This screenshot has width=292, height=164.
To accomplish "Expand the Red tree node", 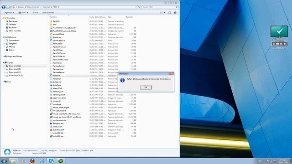I will pos(3,82).
